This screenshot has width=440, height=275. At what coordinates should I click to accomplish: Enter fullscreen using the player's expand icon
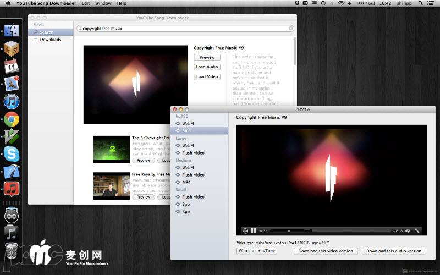click(x=417, y=230)
